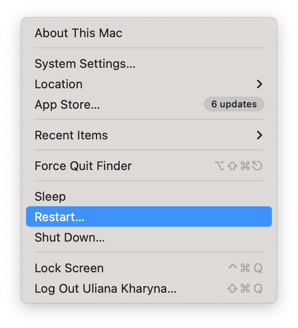298x328 pixels.
Task: Choose Force Quit Finder
Action: tap(83, 166)
